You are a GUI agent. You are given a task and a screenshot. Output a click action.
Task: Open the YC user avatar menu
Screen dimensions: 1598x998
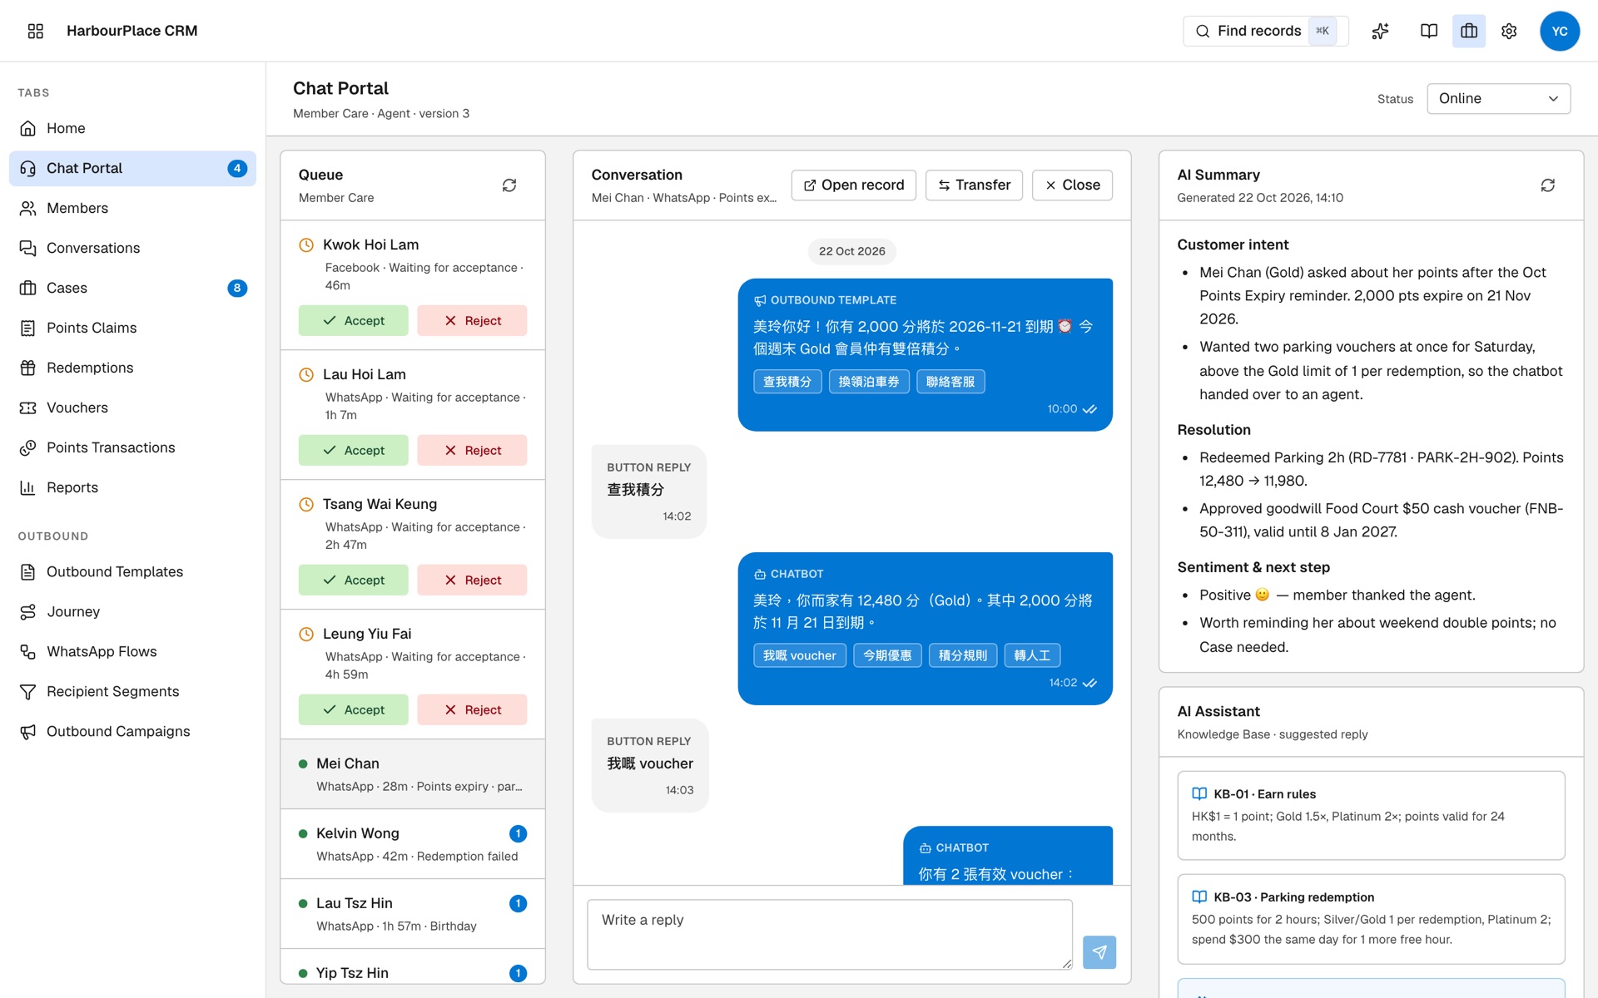pyautogui.click(x=1559, y=31)
